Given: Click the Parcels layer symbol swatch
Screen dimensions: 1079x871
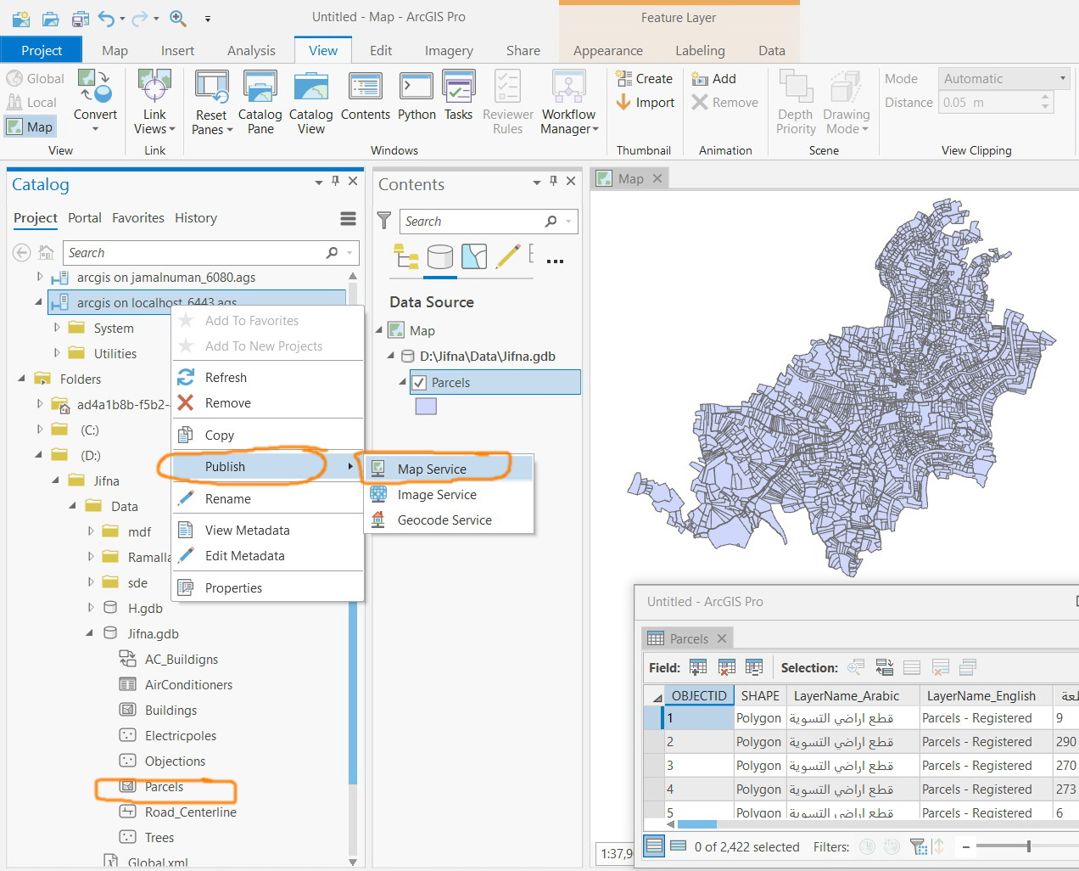Looking at the screenshot, I should pos(426,407).
